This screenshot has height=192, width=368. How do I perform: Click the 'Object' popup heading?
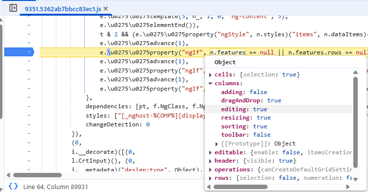[225, 62]
